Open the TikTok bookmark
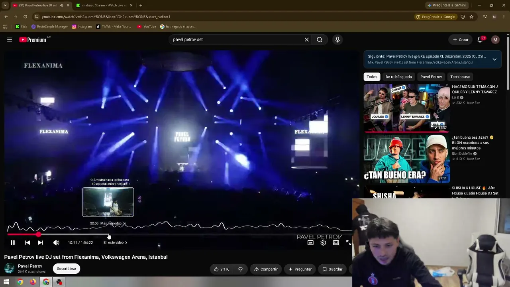This screenshot has height=287, width=510. pos(114,27)
